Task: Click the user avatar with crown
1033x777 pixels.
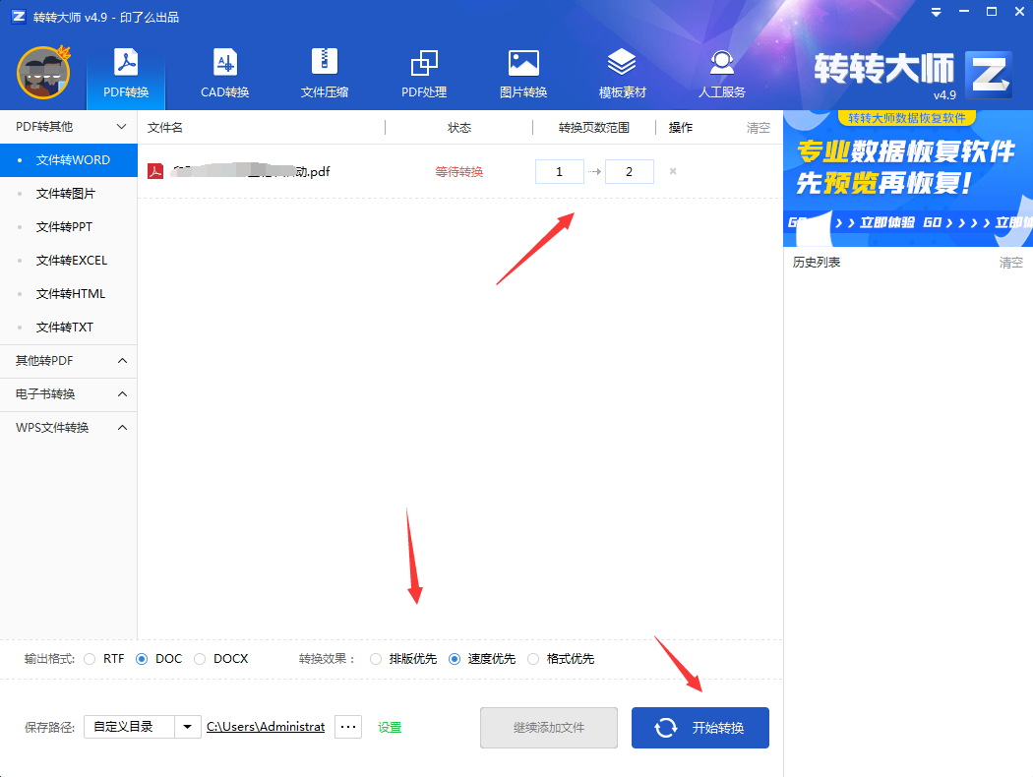Action: pyautogui.click(x=43, y=72)
